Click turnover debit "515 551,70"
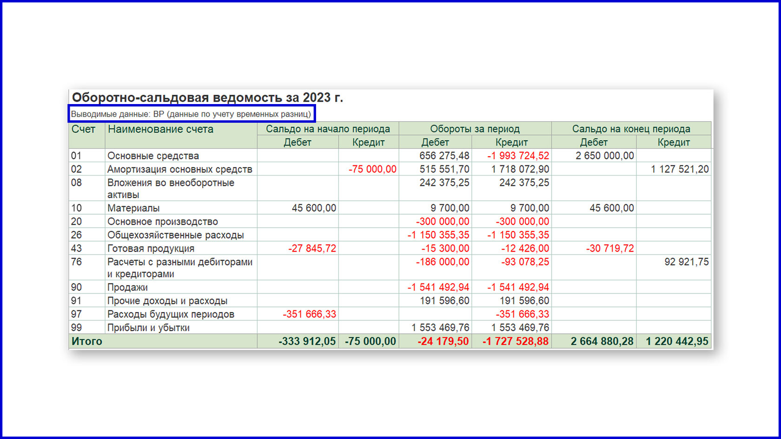 (x=444, y=169)
